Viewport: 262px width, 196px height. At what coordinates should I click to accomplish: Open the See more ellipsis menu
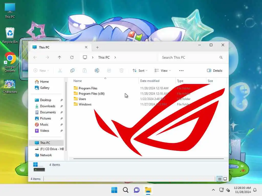click(181, 71)
